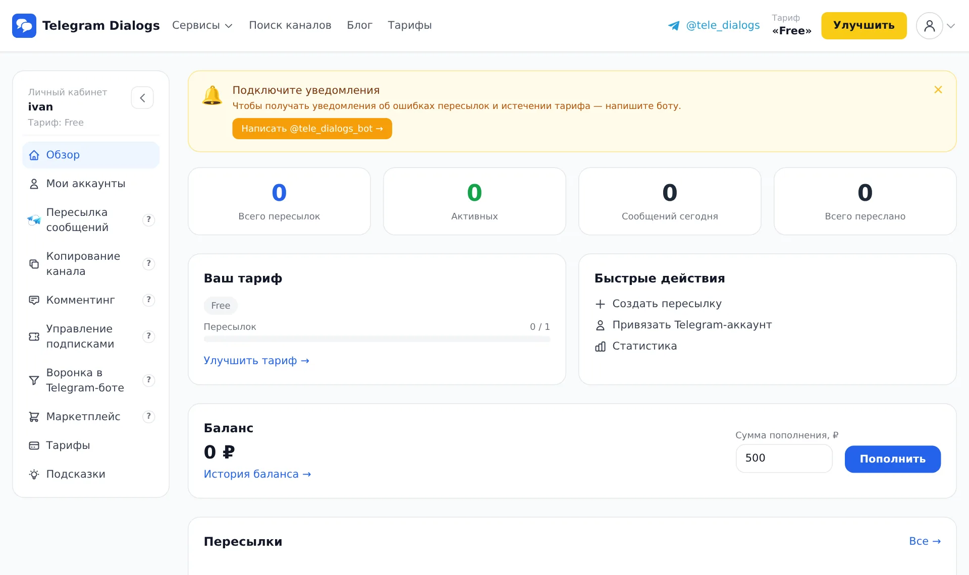This screenshot has width=969, height=575.
Task: Click the funnel icon for Воронка в Telegram-боте
Action: [34, 380]
